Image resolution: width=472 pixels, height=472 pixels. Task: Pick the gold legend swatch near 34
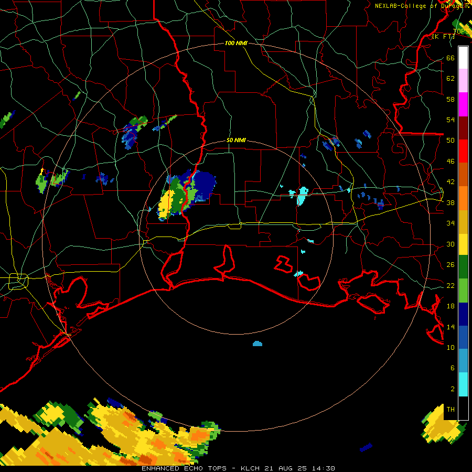463,222
